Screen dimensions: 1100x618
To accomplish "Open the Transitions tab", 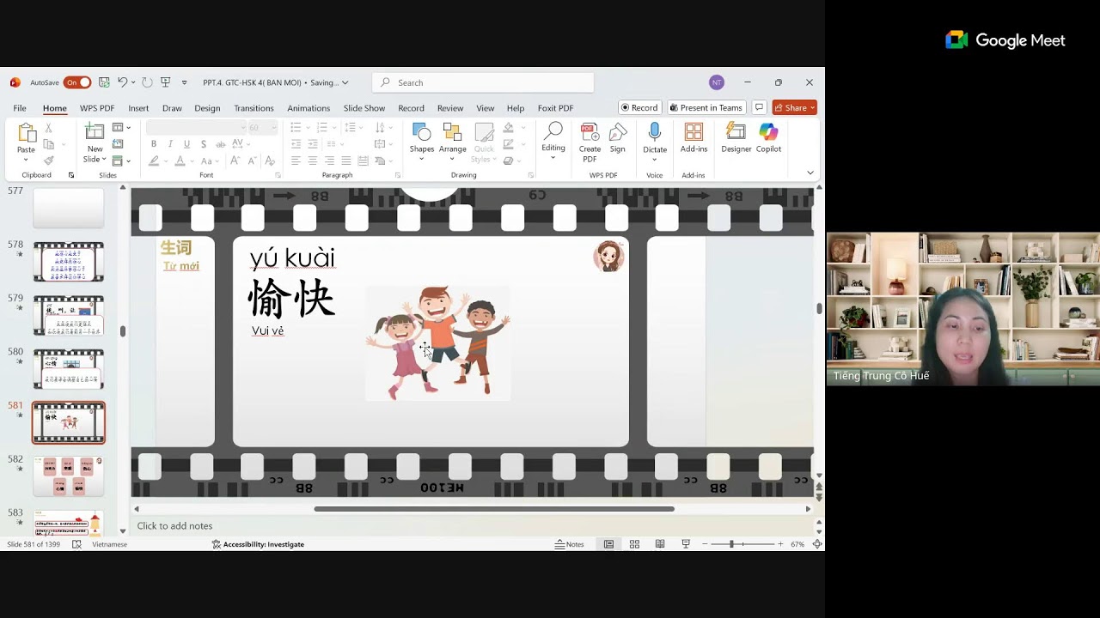I will (x=254, y=108).
